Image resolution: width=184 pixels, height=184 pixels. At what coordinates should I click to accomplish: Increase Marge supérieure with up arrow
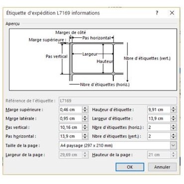coord(85,108)
